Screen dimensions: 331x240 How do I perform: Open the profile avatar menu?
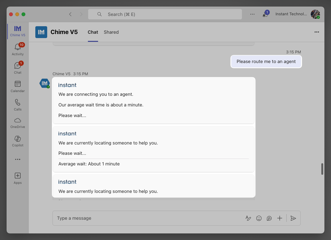[x=315, y=14]
